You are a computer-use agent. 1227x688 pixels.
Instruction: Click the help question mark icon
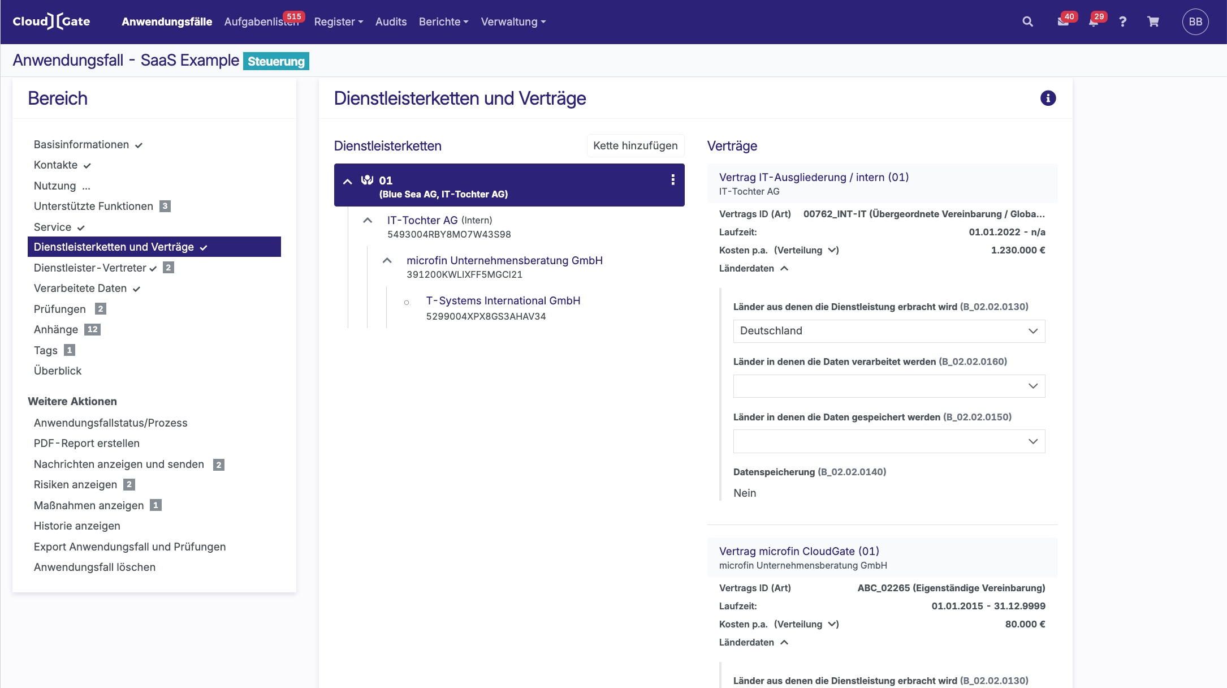tap(1122, 21)
